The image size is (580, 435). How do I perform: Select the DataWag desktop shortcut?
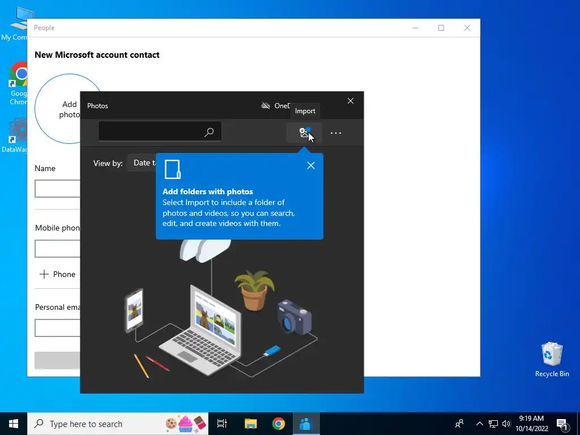point(15,135)
